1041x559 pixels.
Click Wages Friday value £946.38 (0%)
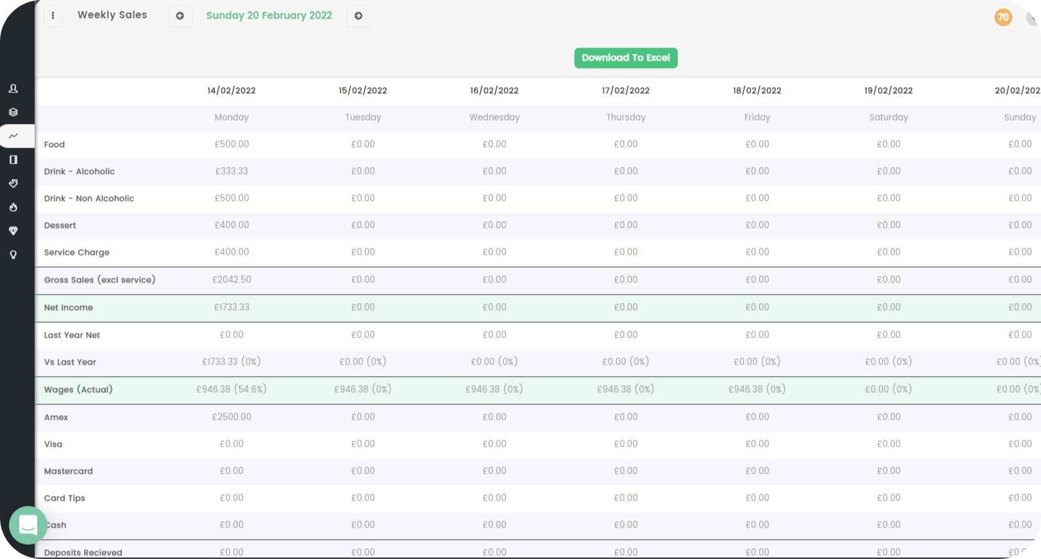pos(757,390)
